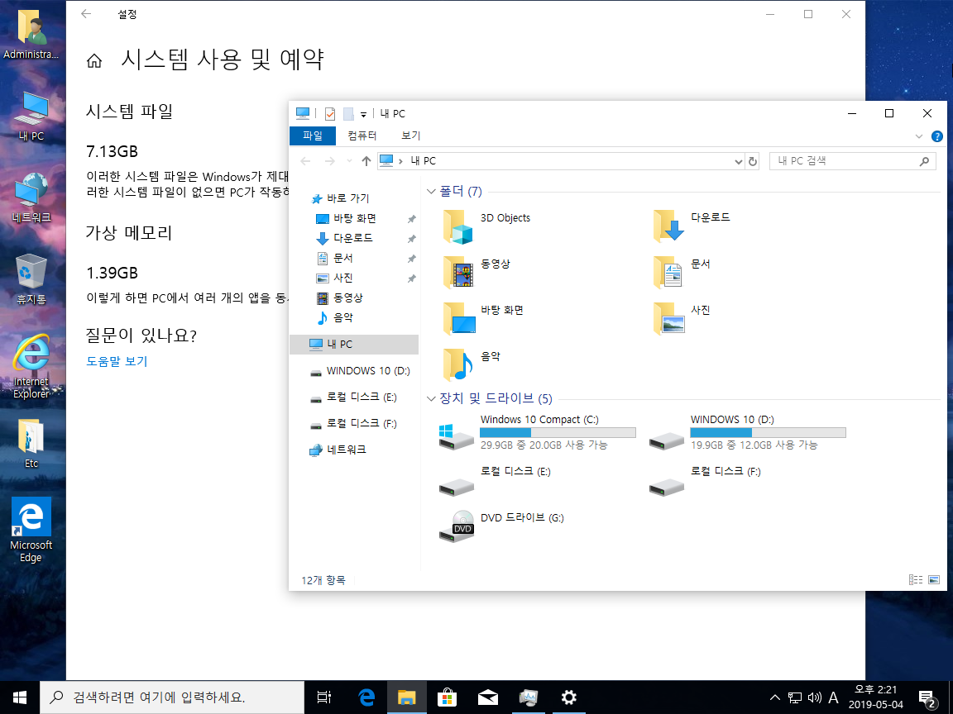This screenshot has width=953, height=714.
Task: Click the Properties quick access toolbar icon
Action: (x=330, y=113)
